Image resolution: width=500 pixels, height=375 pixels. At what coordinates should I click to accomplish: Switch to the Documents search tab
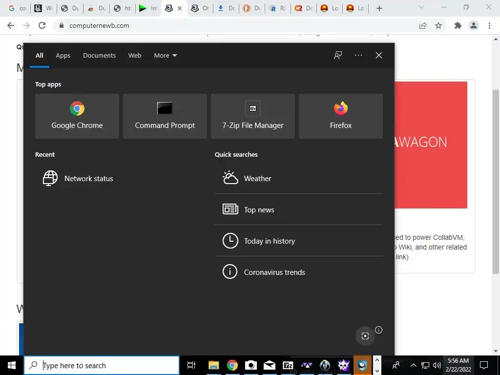click(x=100, y=56)
